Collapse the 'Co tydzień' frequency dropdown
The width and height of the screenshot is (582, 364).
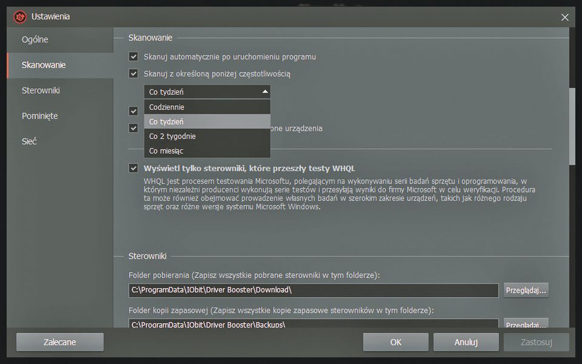(x=207, y=92)
